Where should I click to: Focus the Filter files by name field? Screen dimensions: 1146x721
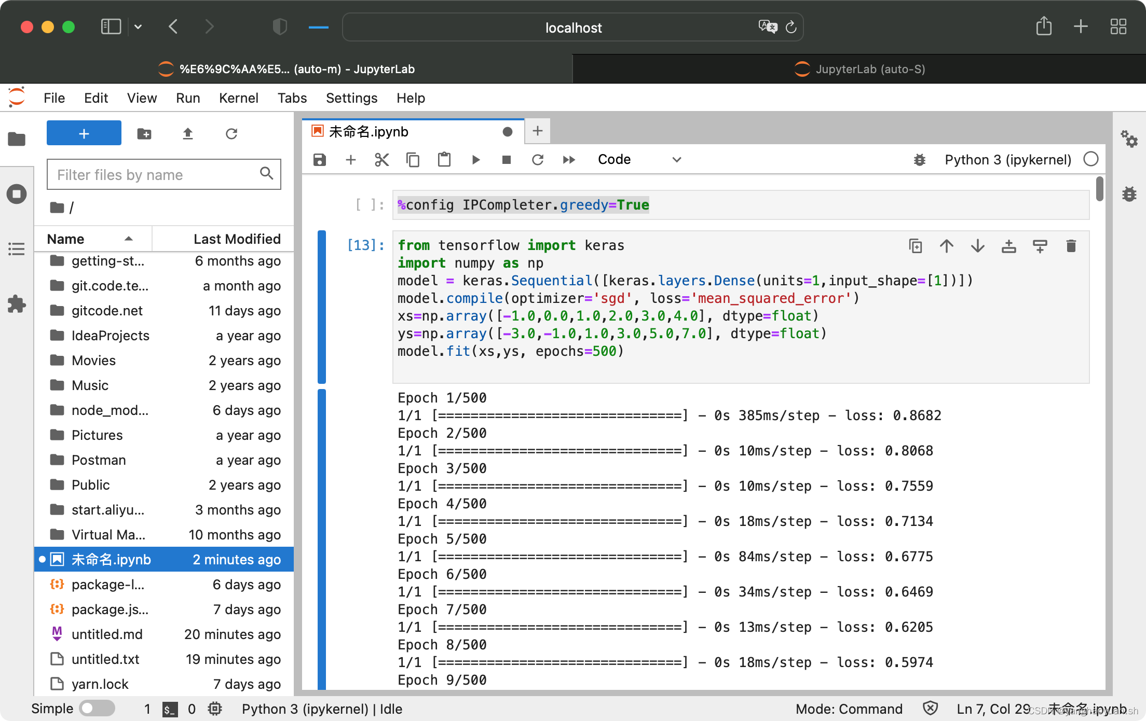(x=164, y=174)
